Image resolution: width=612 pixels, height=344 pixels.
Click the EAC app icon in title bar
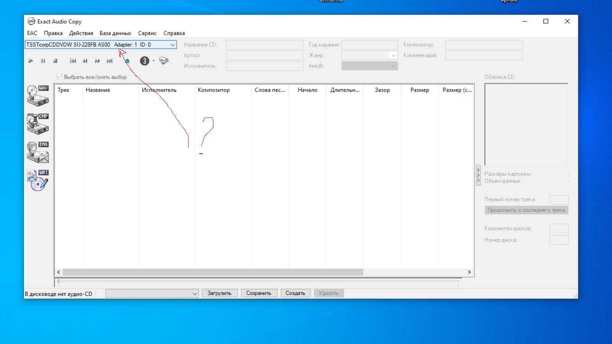[31, 21]
